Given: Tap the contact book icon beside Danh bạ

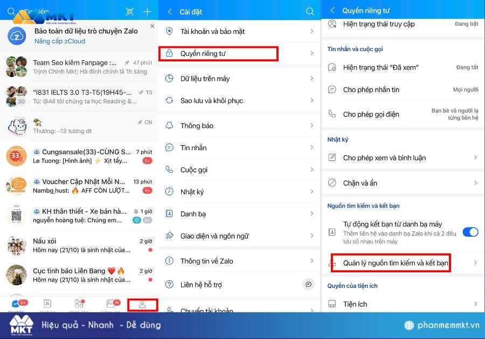Looking at the screenshot, I should click(x=169, y=214).
